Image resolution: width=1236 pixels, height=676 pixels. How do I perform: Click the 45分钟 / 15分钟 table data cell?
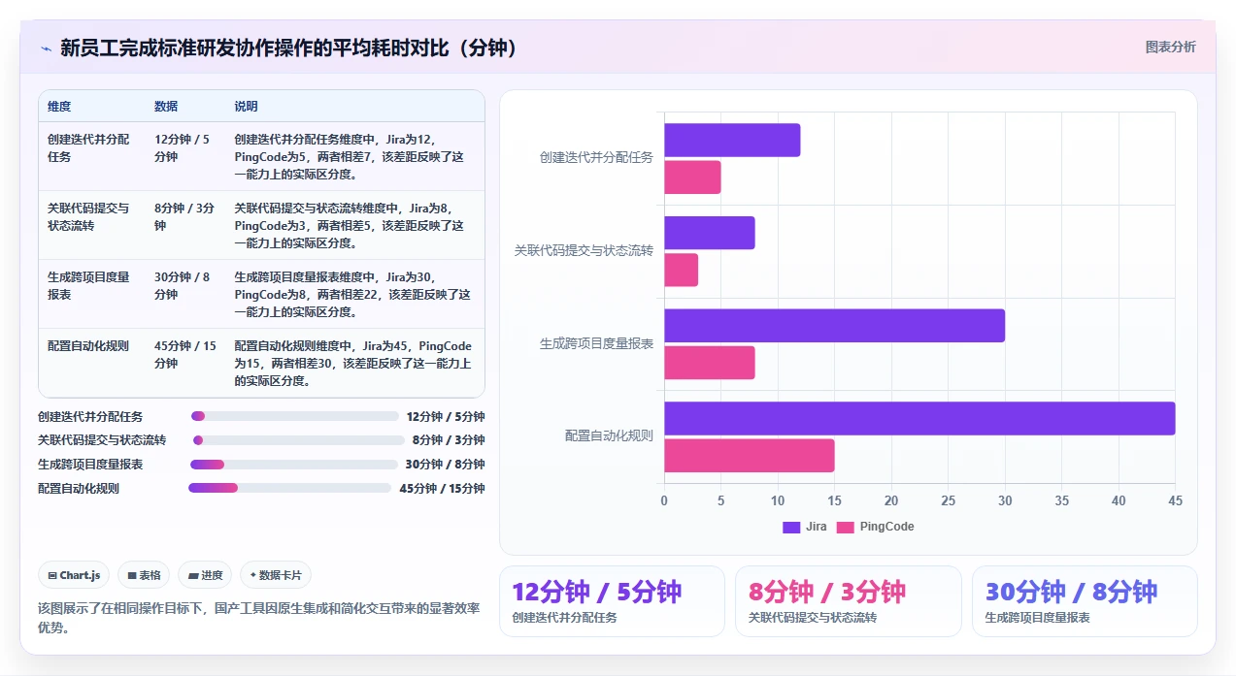184,363
